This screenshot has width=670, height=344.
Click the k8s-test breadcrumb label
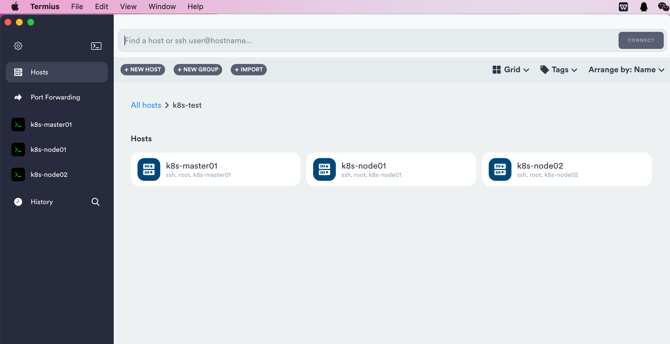click(x=187, y=105)
